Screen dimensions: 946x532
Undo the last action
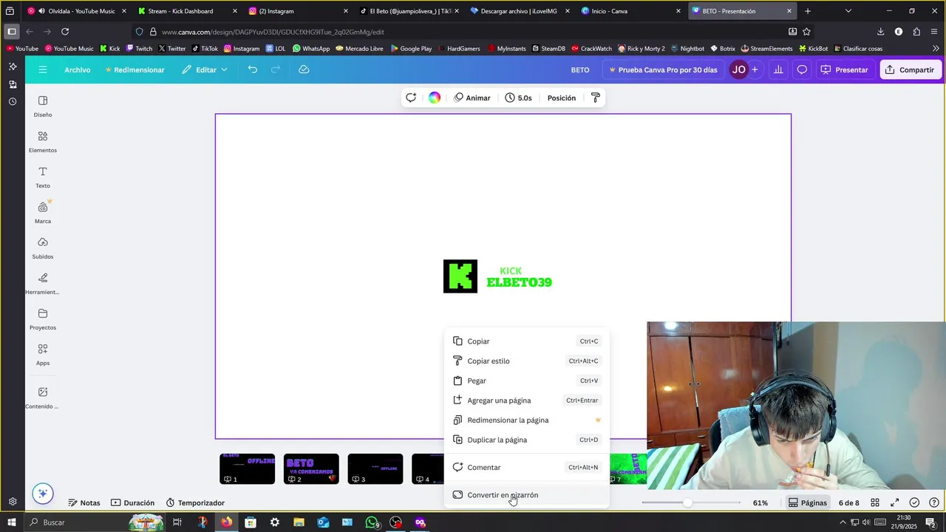pyautogui.click(x=253, y=69)
